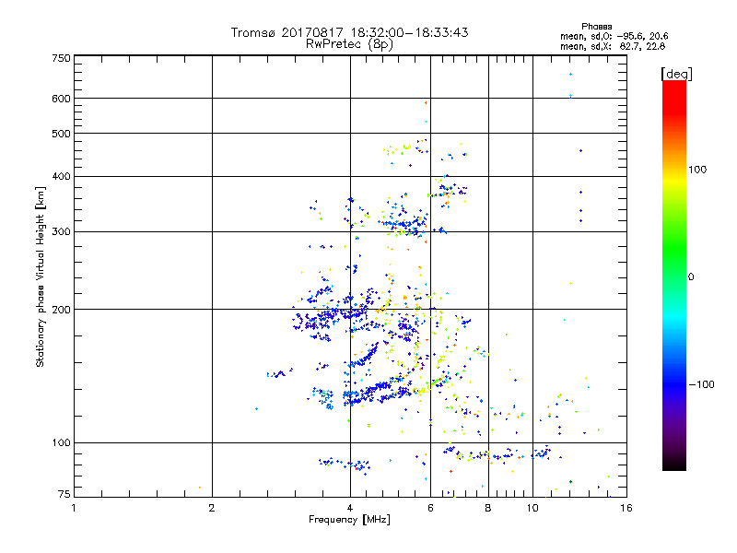This screenshot has width=737, height=553.
Task: Click the colorbar label '0'
Action: [x=691, y=277]
